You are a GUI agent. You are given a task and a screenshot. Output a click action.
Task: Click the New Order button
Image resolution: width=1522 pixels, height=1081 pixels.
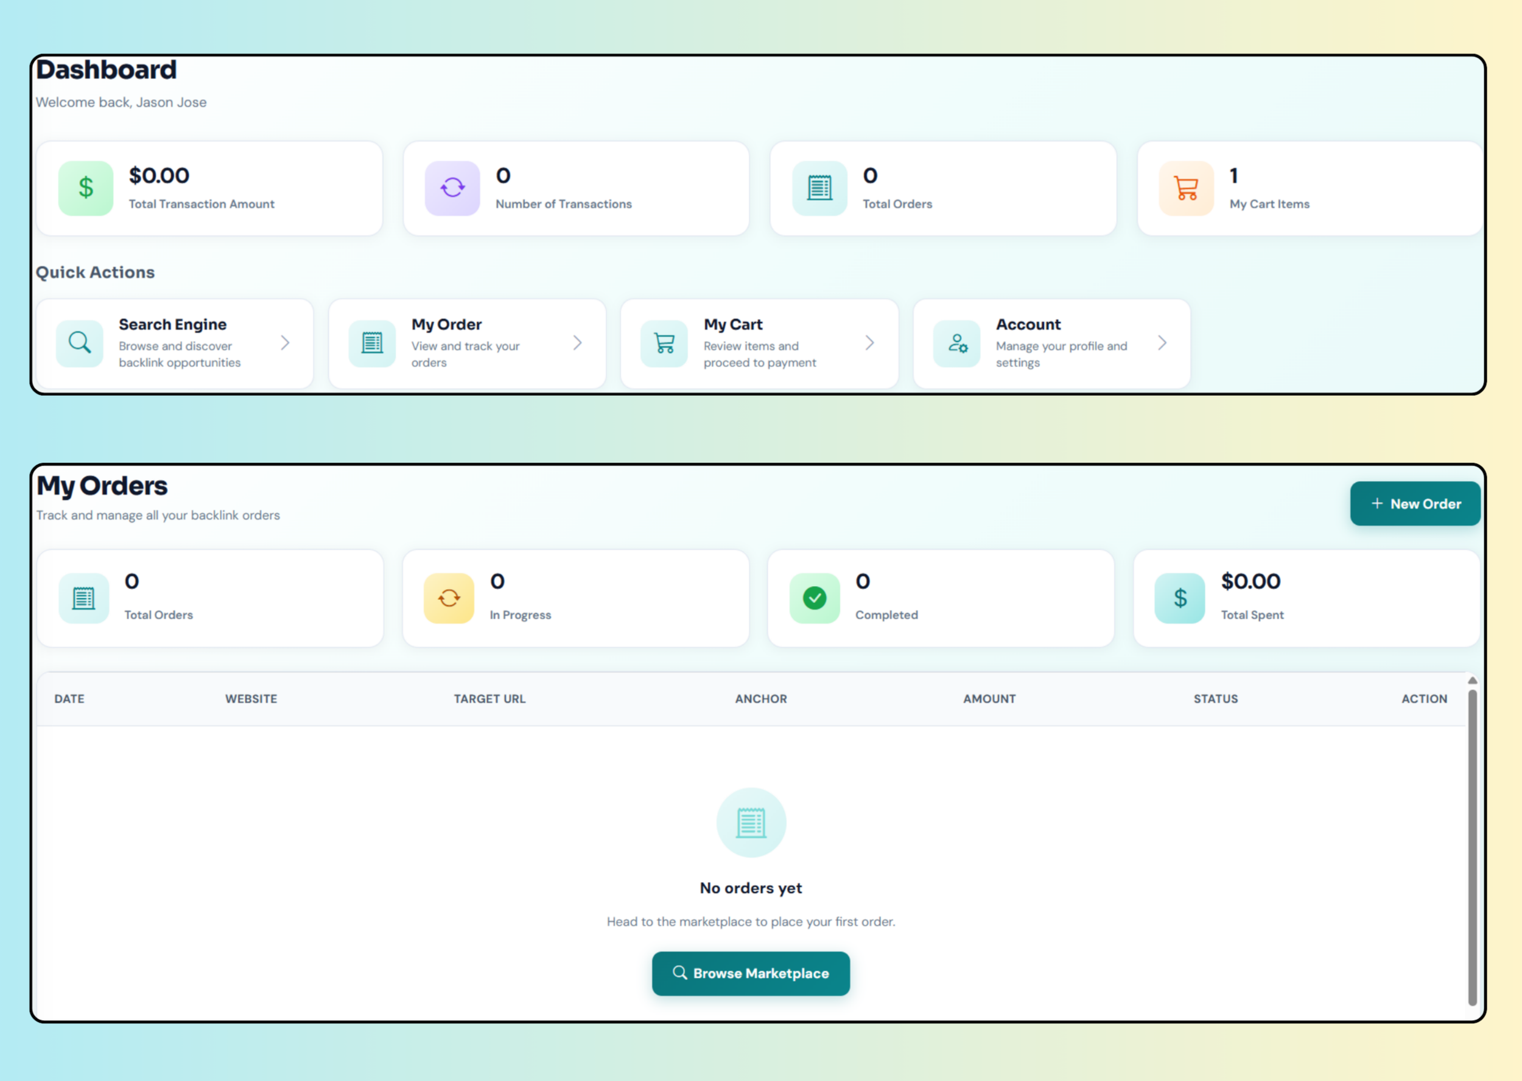[x=1415, y=504]
